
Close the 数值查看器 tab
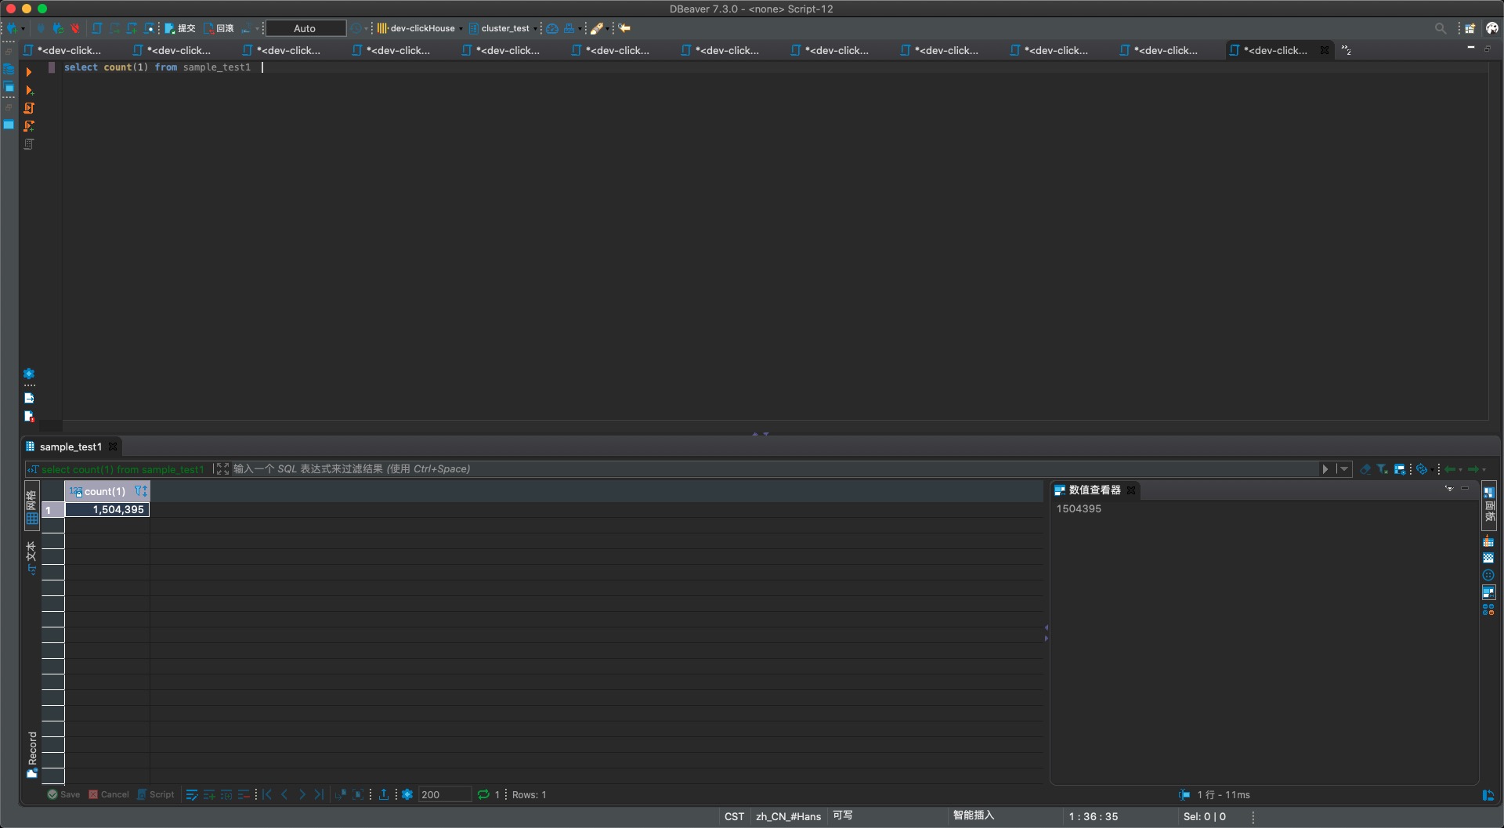pos(1131,490)
